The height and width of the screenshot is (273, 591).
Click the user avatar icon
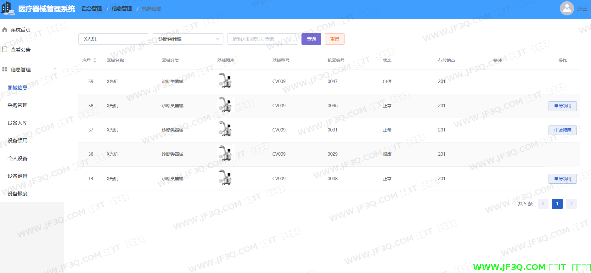tap(566, 8)
